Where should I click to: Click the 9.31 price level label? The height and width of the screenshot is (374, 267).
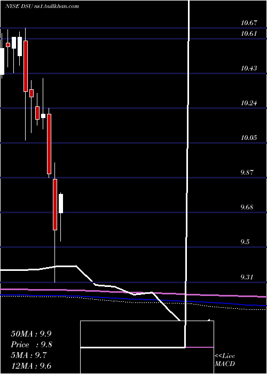247,277
